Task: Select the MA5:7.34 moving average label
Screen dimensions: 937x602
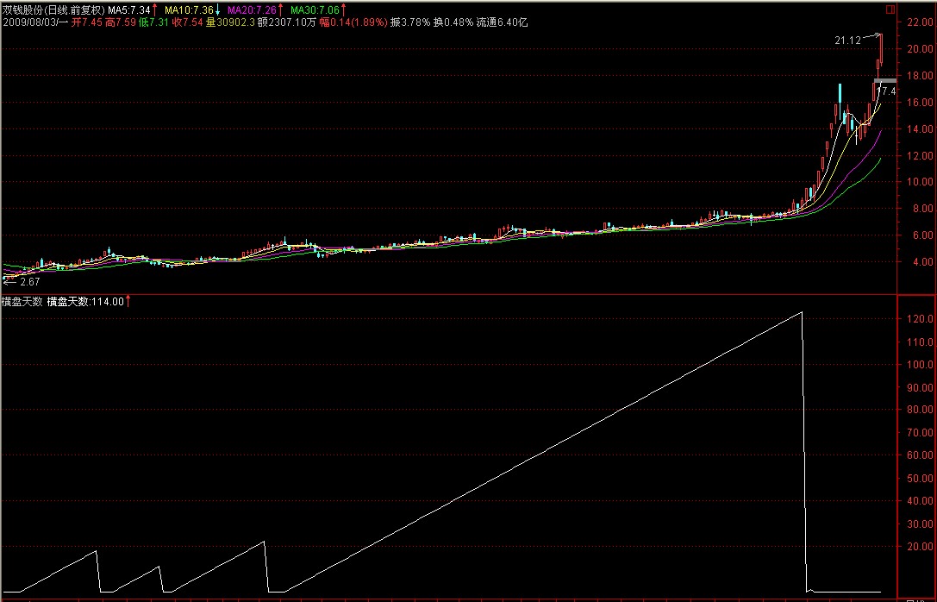Action: tap(128, 10)
